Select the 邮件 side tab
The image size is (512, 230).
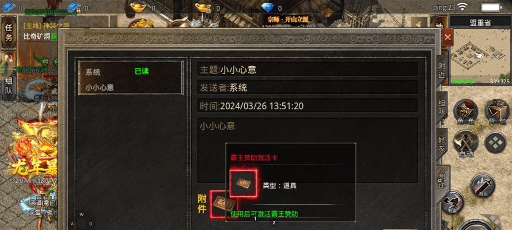coord(442,182)
